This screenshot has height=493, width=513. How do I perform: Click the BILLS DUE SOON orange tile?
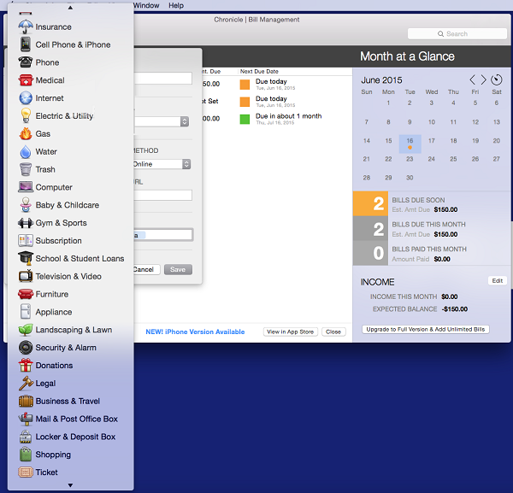pos(371,203)
